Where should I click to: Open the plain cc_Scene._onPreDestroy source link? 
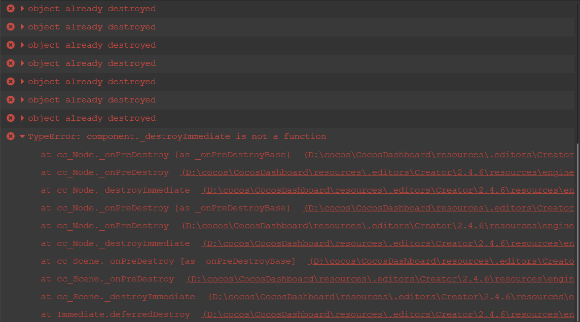[380, 279]
